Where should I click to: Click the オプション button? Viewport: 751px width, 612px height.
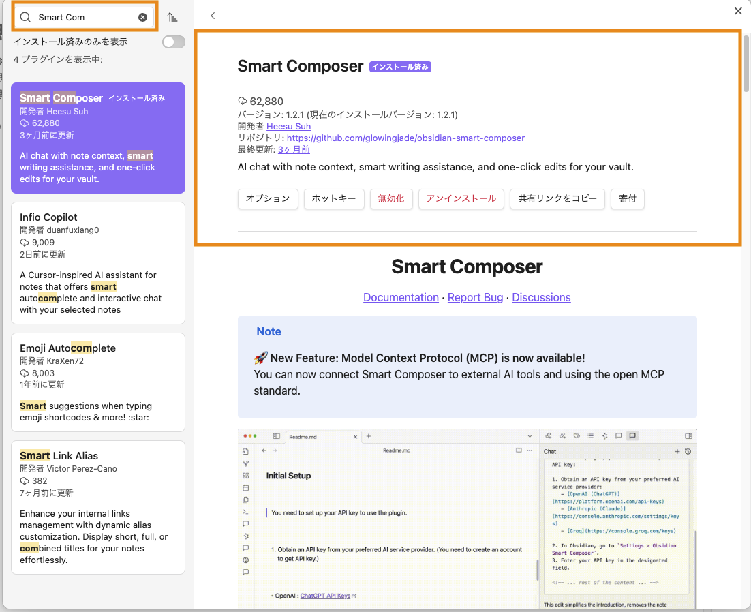268,199
